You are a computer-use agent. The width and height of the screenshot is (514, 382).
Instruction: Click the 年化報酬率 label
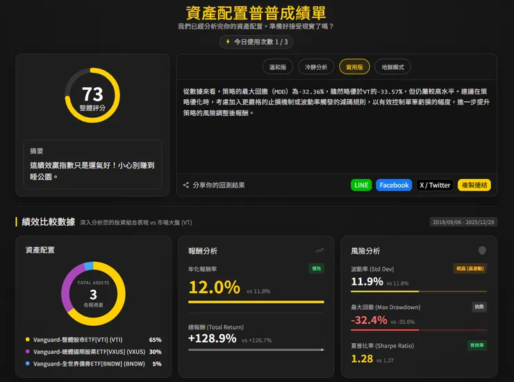click(202, 269)
